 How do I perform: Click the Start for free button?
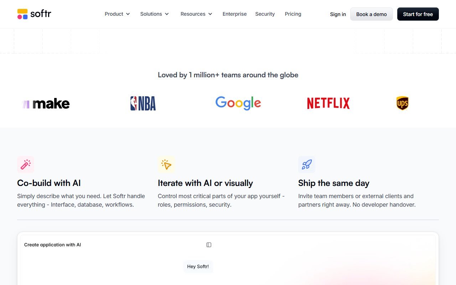point(418,14)
